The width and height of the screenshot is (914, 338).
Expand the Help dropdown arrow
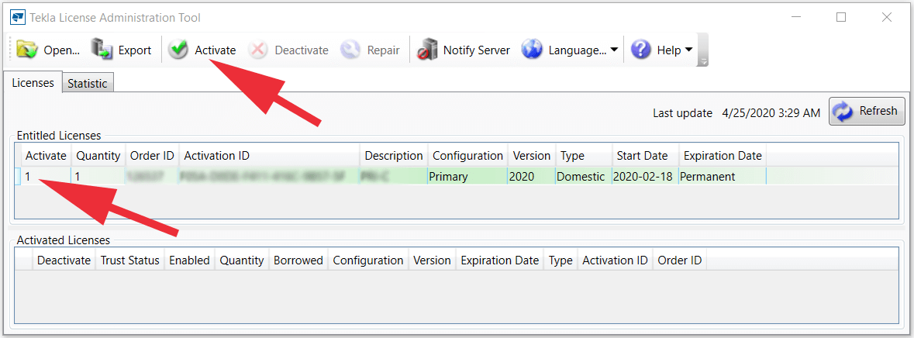click(x=689, y=50)
